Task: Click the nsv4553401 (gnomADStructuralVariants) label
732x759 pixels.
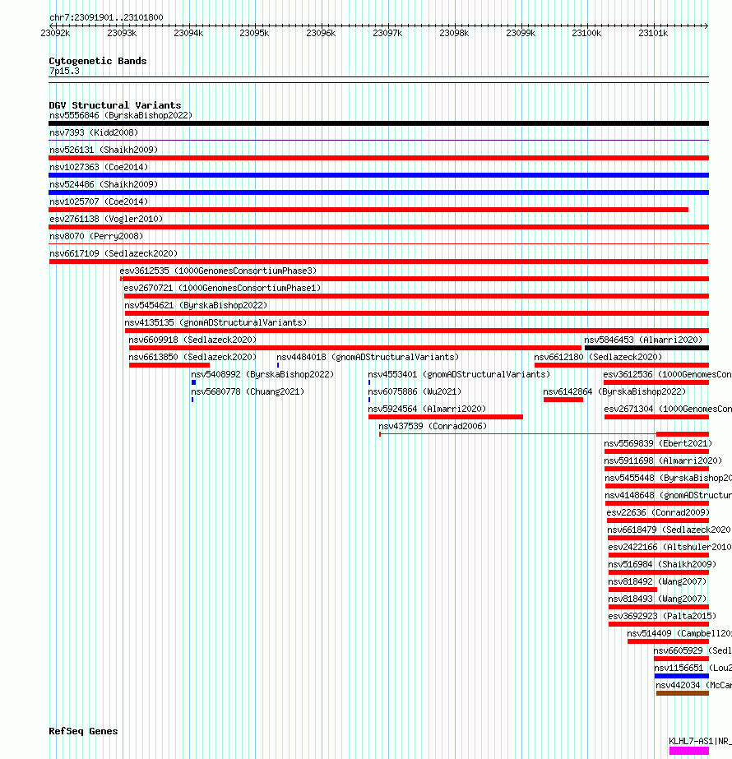Action: (459, 375)
